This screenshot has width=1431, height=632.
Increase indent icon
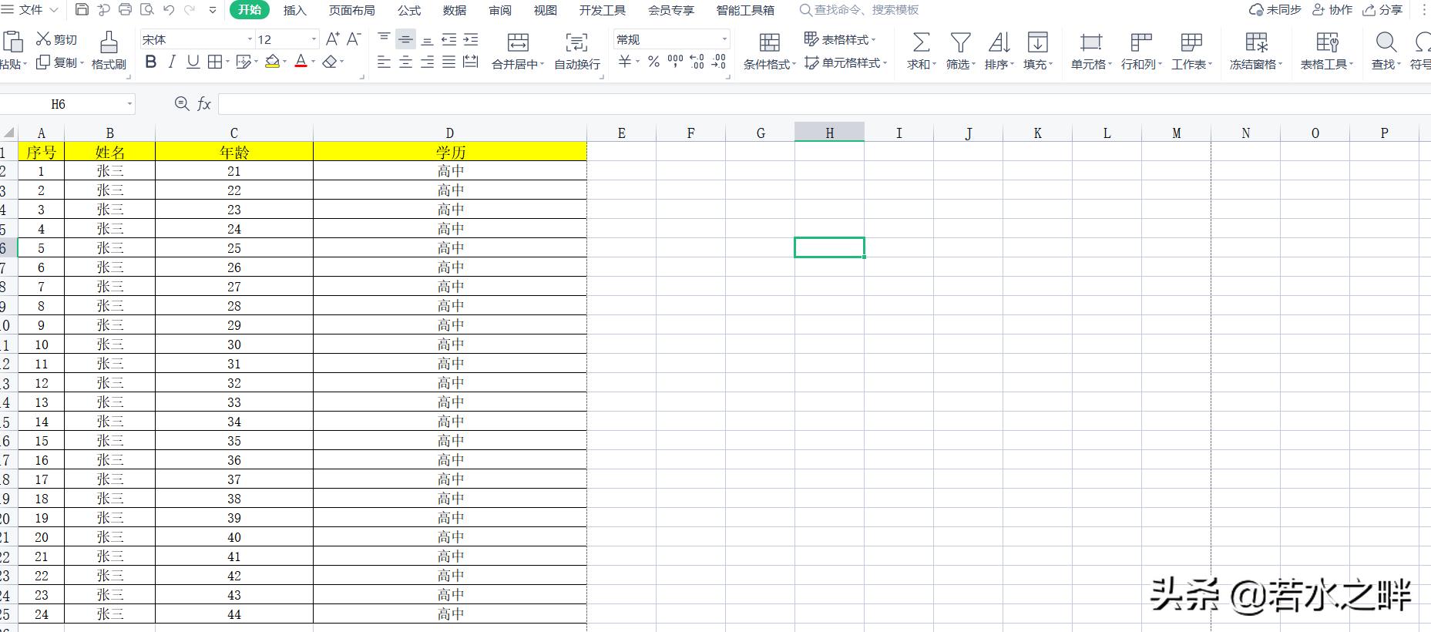(x=470, y=39)
